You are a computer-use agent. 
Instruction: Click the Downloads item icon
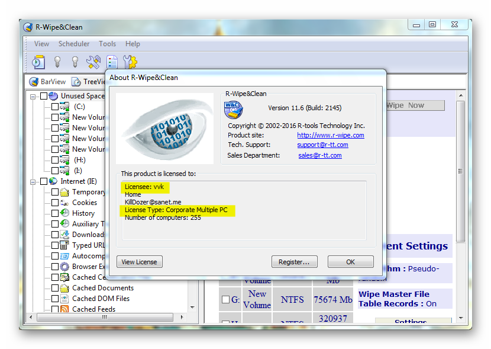pyautogui.click(x=64, y=235)
